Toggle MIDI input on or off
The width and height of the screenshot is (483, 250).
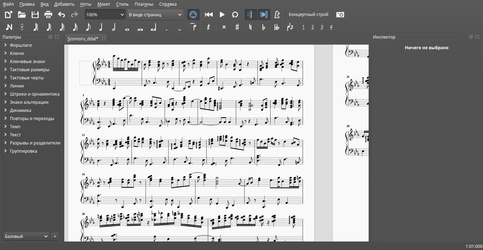[193, 15]
